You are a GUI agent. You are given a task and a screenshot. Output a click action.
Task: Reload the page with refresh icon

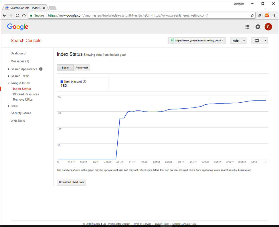point(17,15)
